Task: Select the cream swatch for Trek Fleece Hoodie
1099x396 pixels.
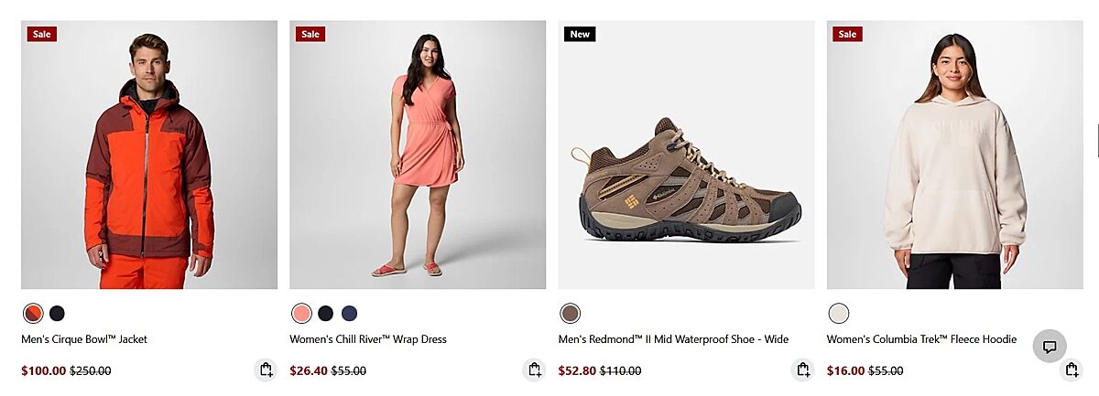Action: pyautogui.click(x=838, y=314)
